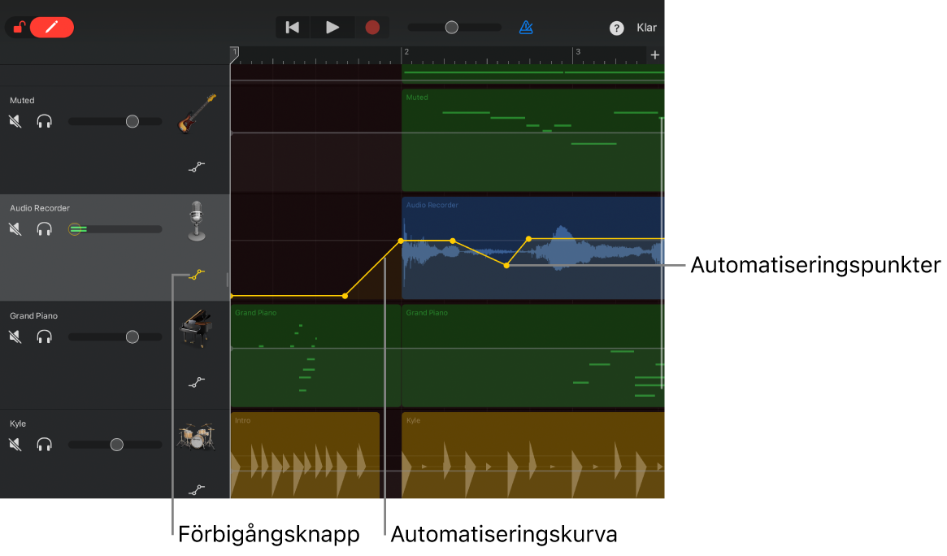
Task: Toggle automation bypass on Muted track
Action: point(196,167)
